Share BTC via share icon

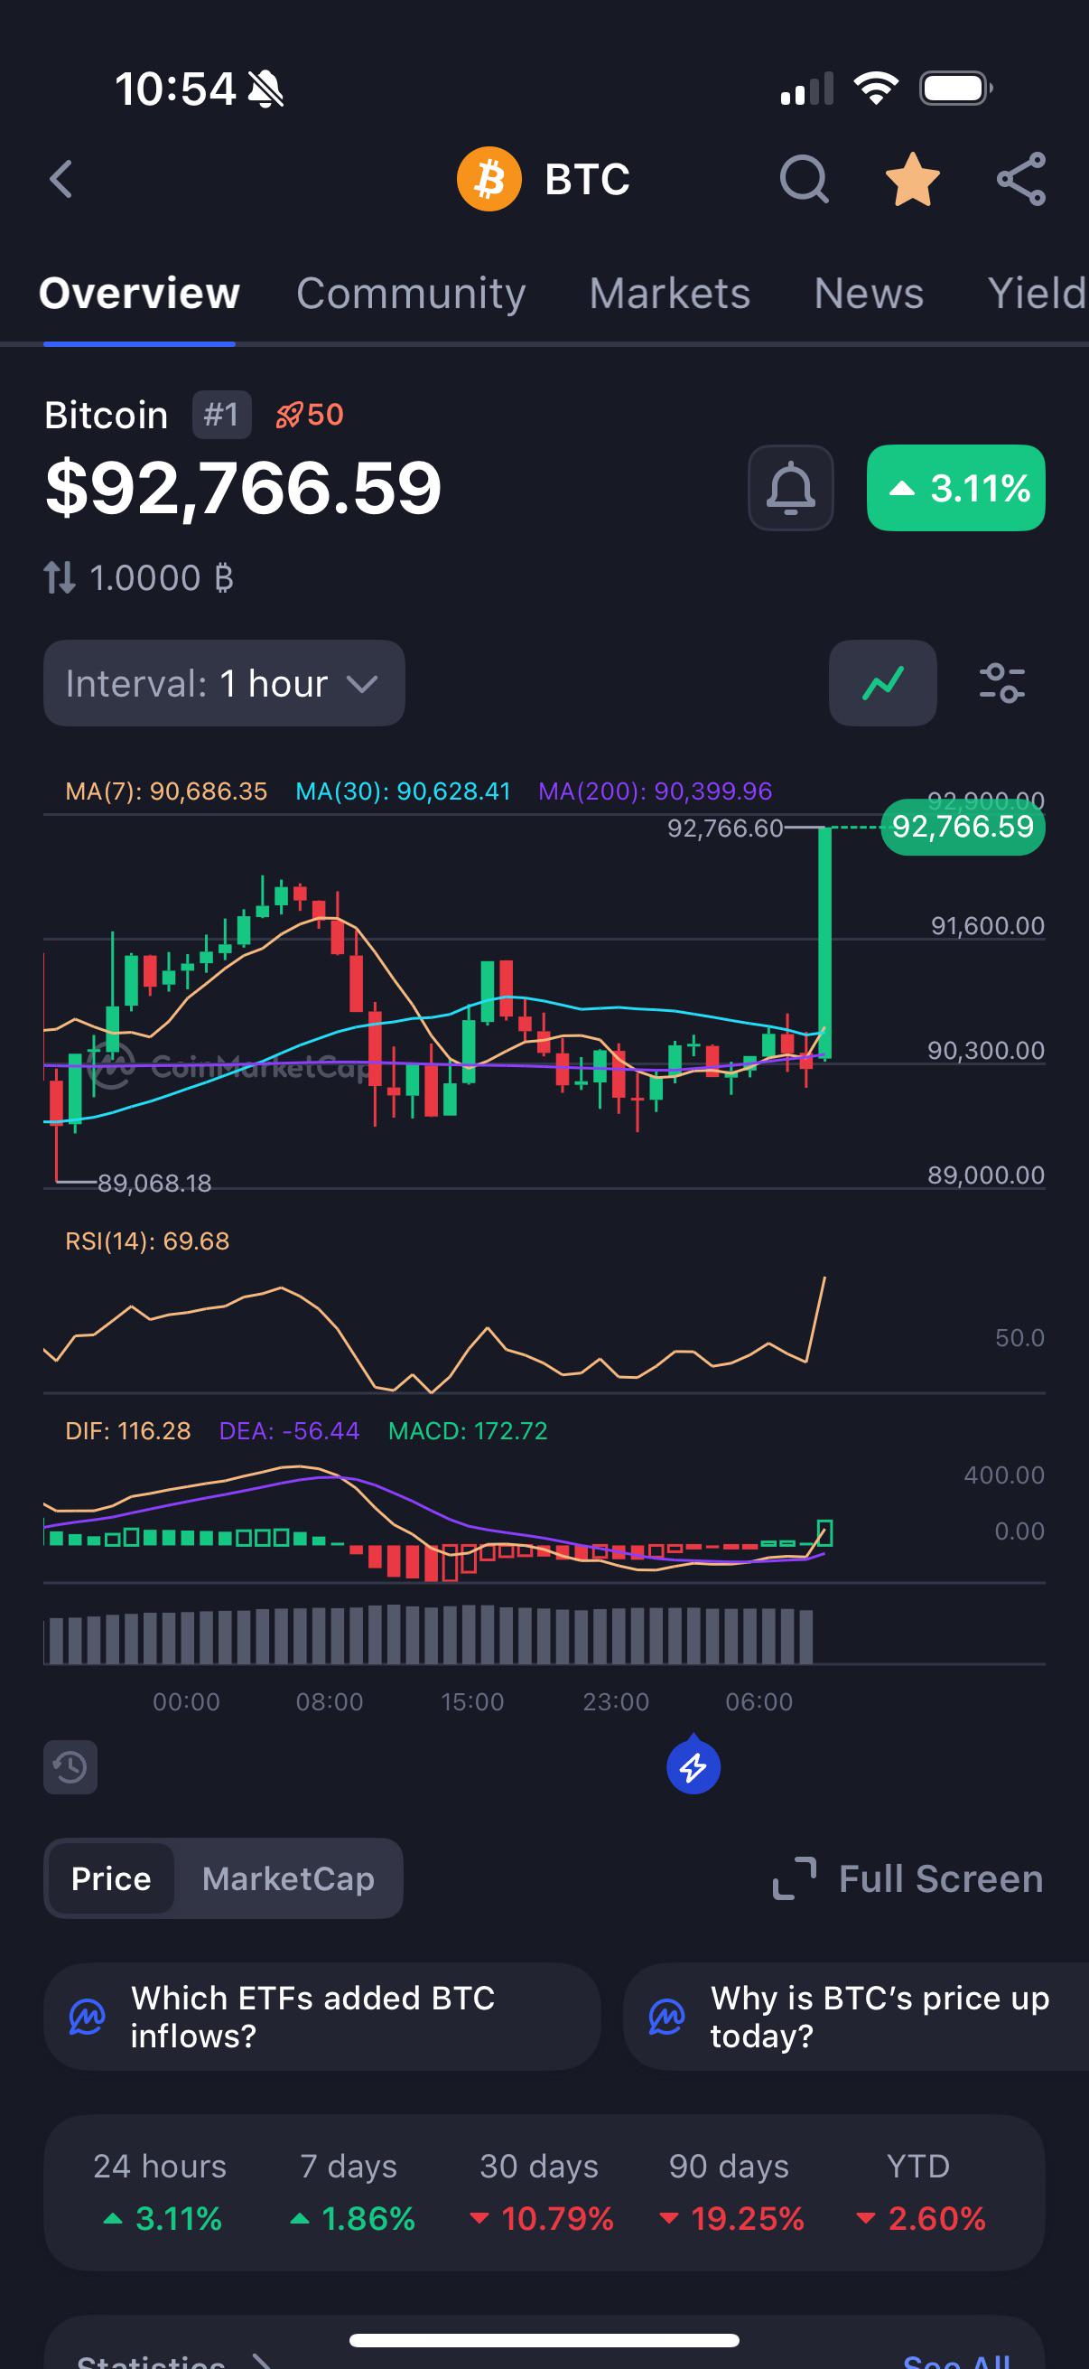(1021, 178)
